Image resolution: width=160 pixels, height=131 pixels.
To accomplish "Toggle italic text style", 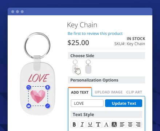I will (82, 124).
